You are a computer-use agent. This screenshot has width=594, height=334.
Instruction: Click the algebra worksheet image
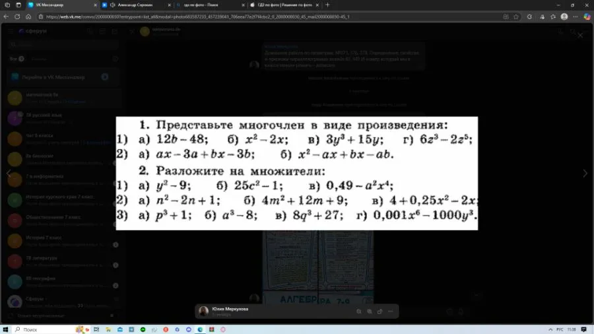(296, 173)
